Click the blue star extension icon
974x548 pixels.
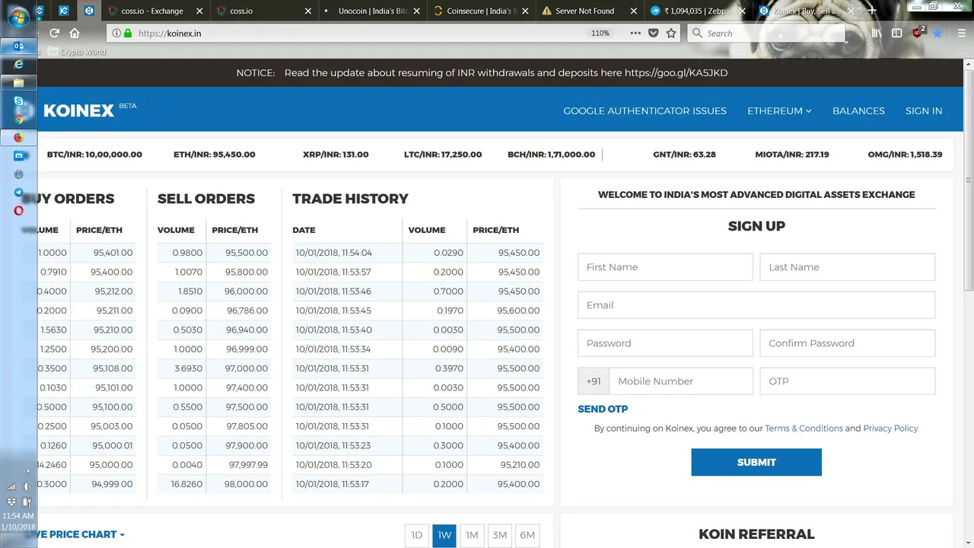(x=937, y=33)
